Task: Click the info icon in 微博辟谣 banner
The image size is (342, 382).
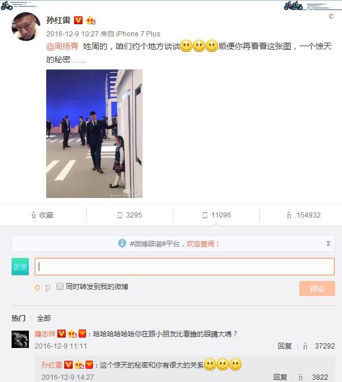Action: coord(122,243)
